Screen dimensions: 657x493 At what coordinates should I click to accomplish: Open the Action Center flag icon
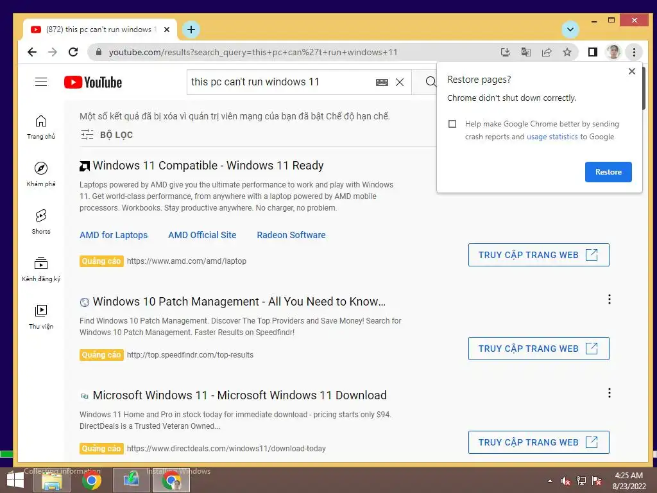coord(597,481)
